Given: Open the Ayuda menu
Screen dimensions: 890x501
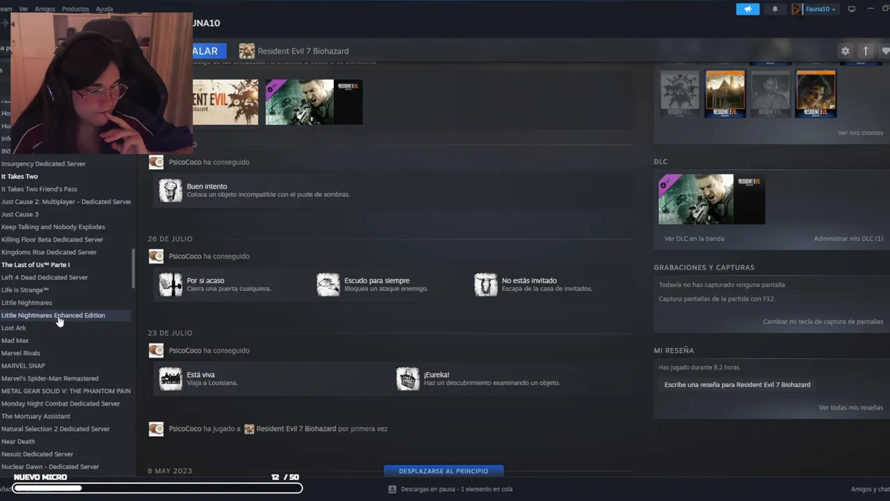Looking at the screenshot, I should coord(104,9).
